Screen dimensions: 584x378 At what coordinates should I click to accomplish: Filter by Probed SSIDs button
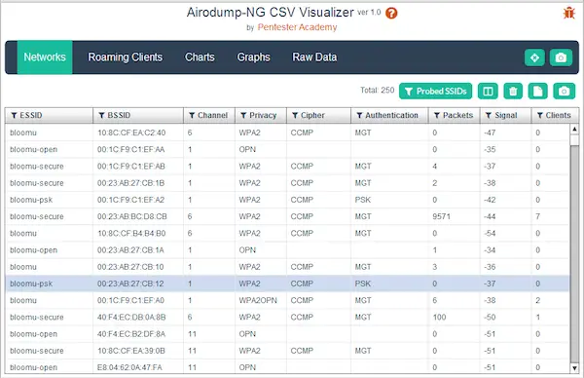click(x=435, y=92)
